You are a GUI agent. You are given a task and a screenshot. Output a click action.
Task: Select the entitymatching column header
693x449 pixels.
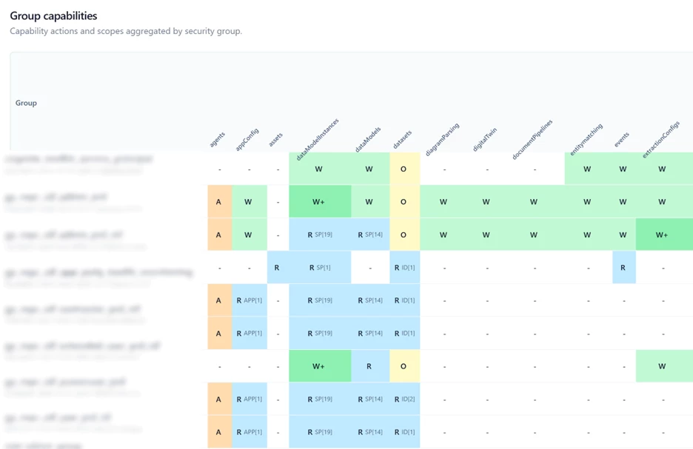[585, 138]
